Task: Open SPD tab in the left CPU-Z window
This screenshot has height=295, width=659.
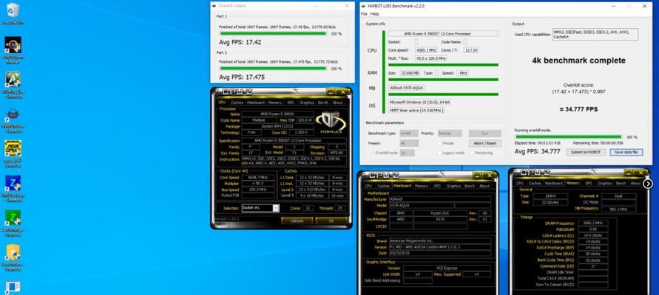Action: [x=291, y=103]
